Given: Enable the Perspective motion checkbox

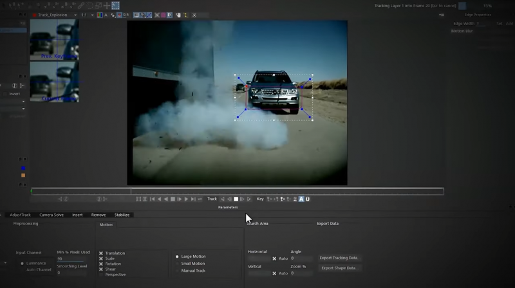Looking at the screenshot, I should pos(101,274).
